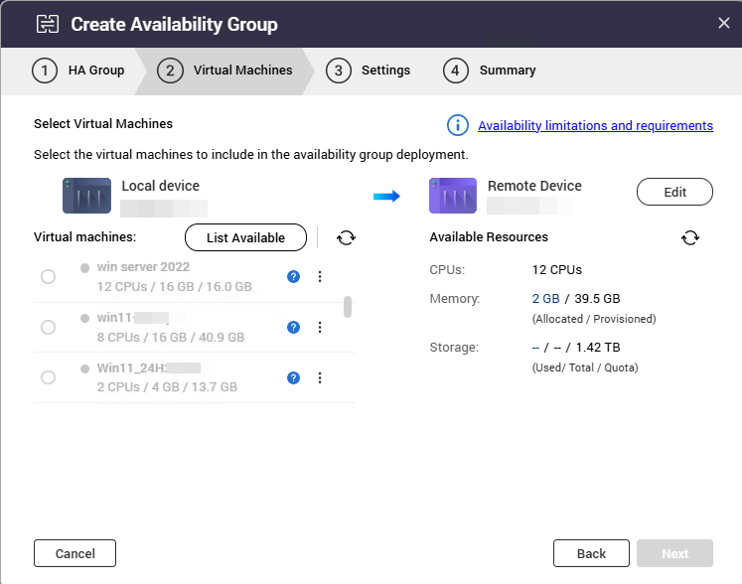Click the Remote Device NAS icon
This screenshot has height=584, width=742.
(x=453, y=196)
